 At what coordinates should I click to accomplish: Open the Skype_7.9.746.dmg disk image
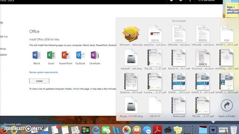[131, 105]
